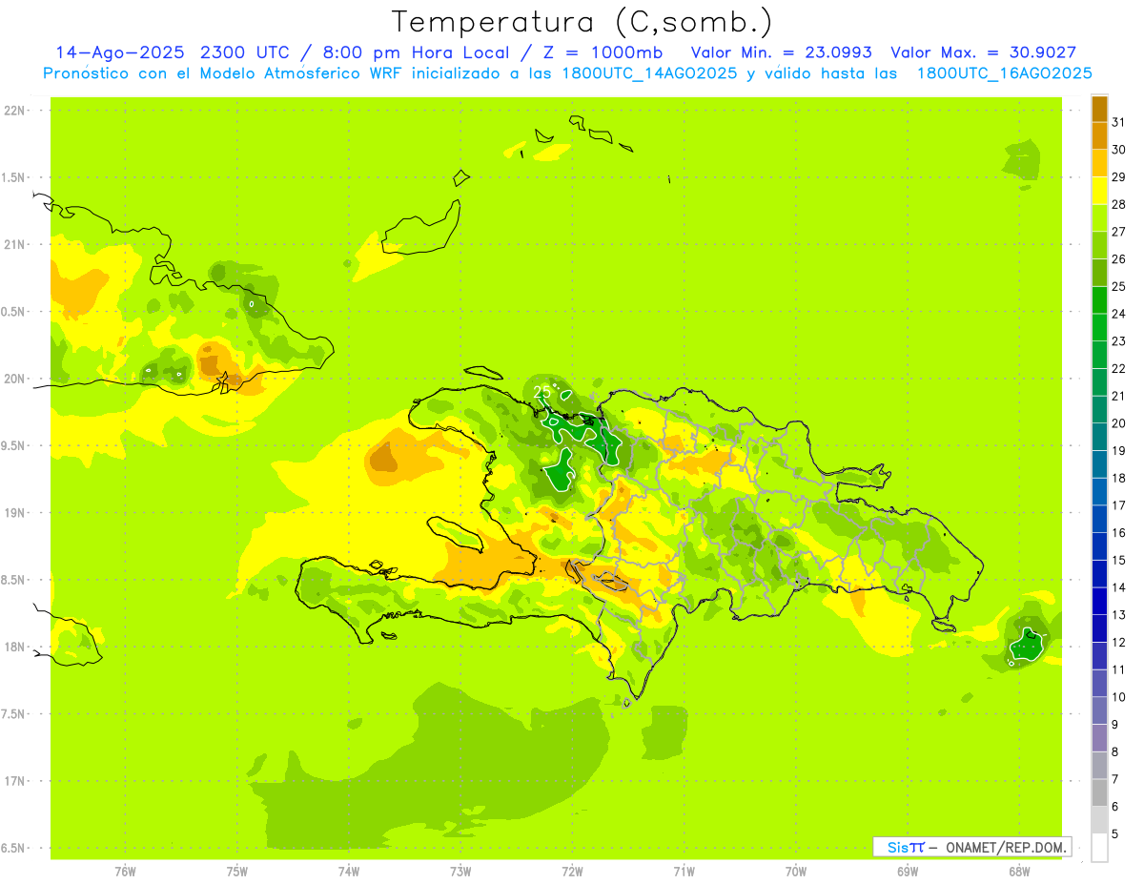Click the '70W' longitude axis label
This screenshot has height=884, width=1144.
(x=795, y=872)
